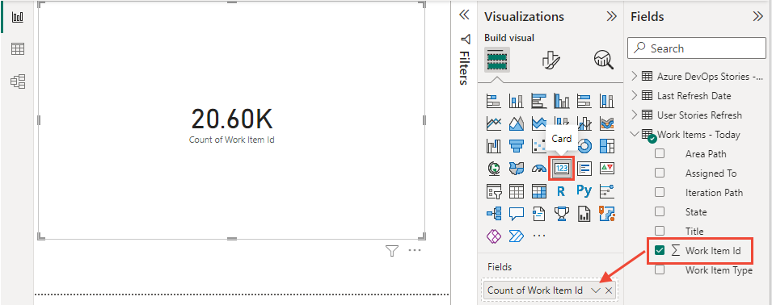Select Area chart visualization
Viewport: 772px width, 305px height.
(516, 123)
